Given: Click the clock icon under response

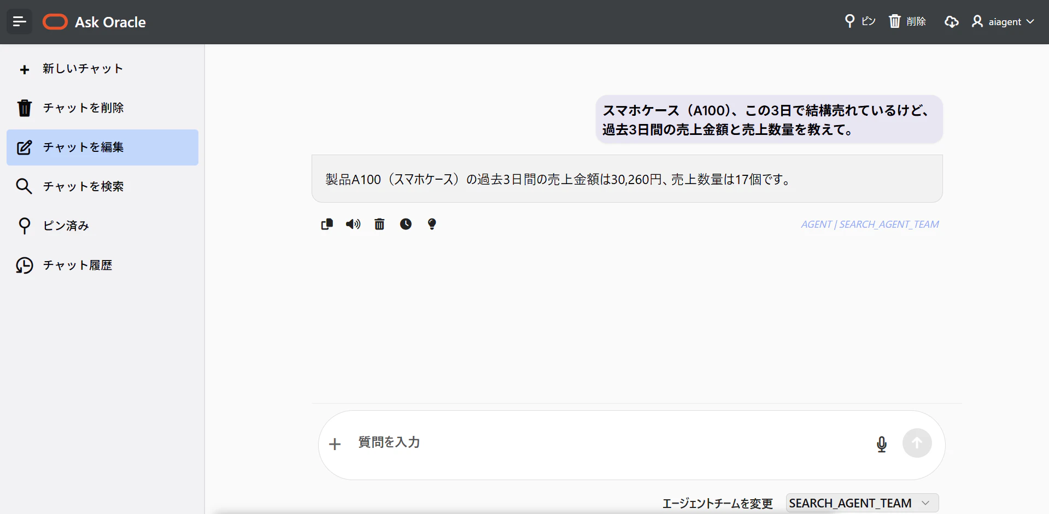Looking at the screenshot, I should (x=406, y=224).
